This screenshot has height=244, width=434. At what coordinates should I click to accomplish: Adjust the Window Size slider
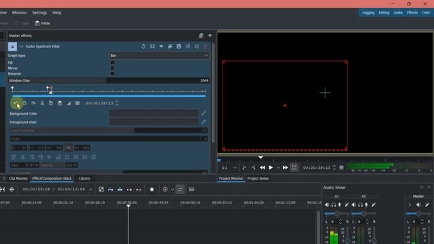[x=108, y=81]
